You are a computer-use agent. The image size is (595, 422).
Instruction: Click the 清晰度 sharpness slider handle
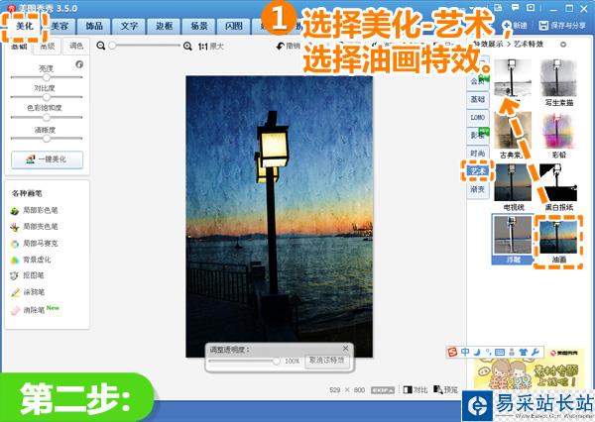coord(47,139)
